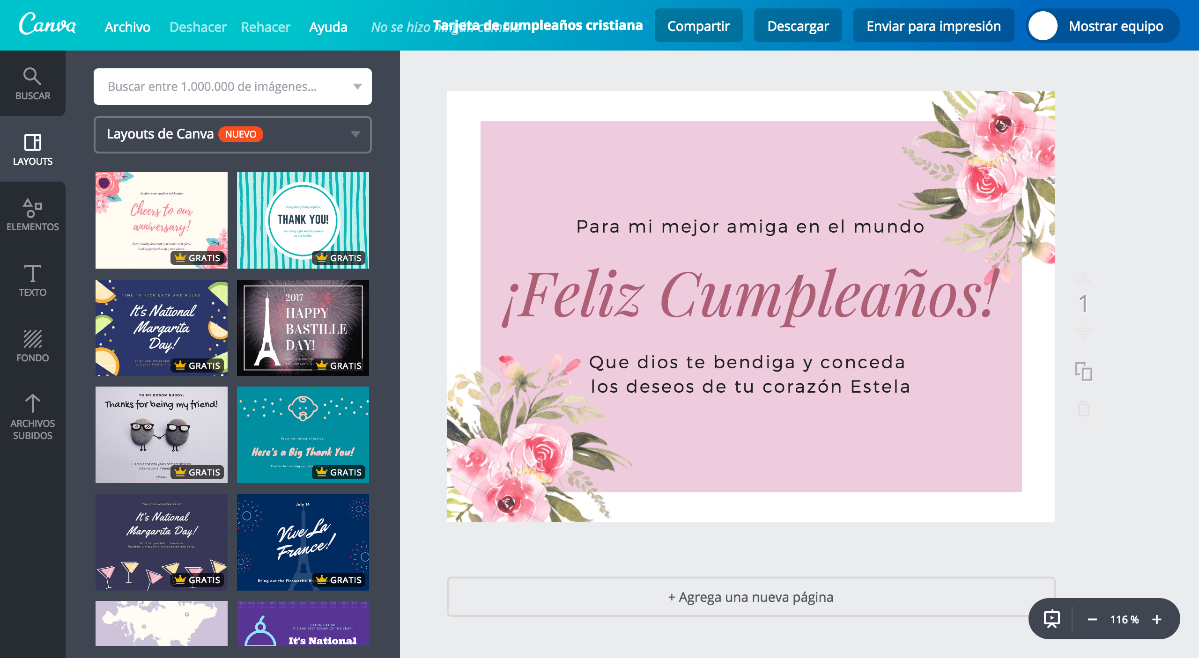The image size is (1199, 658).
Task: Click the Compartir button
Action: point(698,26)
